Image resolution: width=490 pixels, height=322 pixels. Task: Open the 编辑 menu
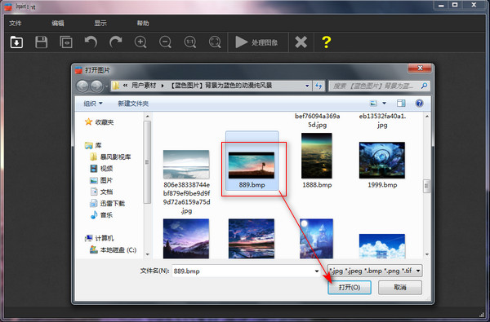coord(58,23)
